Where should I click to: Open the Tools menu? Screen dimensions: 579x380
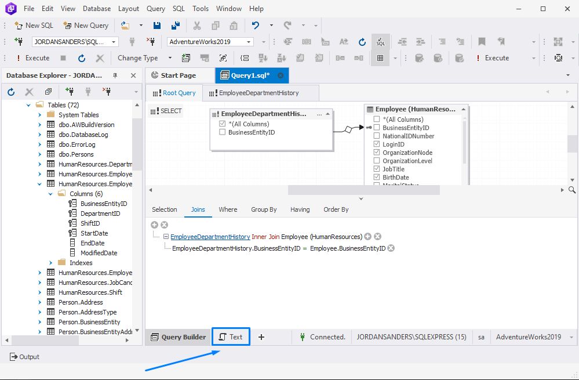[x=201, y=9]
